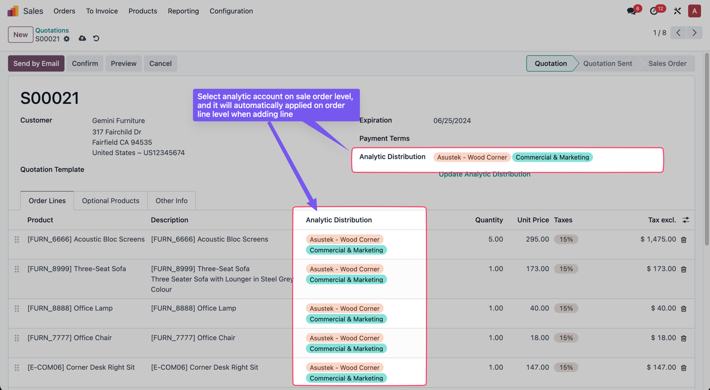Open the optional columns settings icon

[686, 220]
